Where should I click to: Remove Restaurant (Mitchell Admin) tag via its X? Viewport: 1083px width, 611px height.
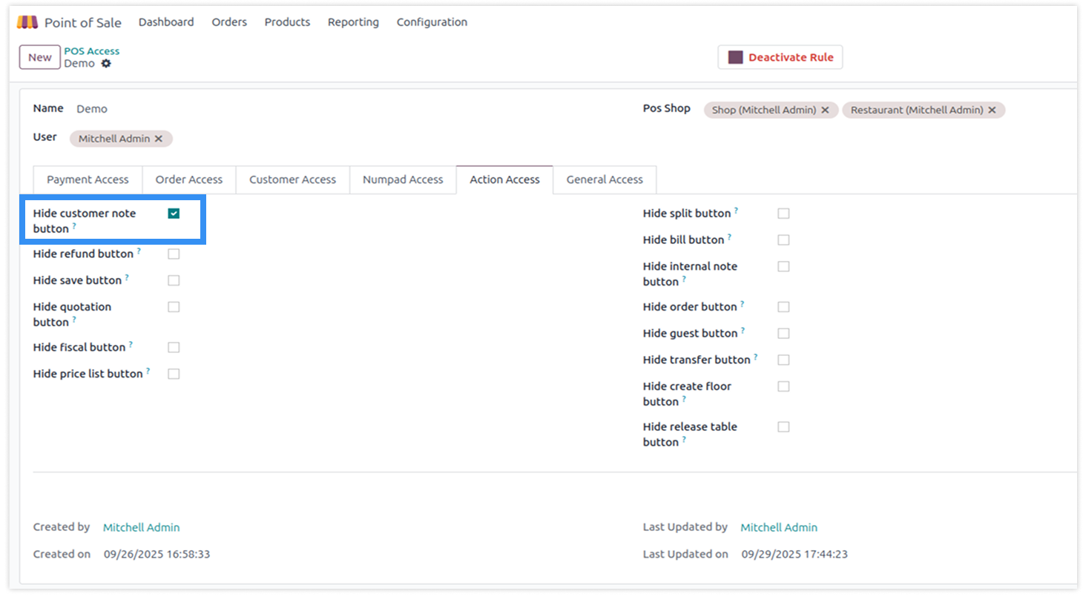click(992, 110)
